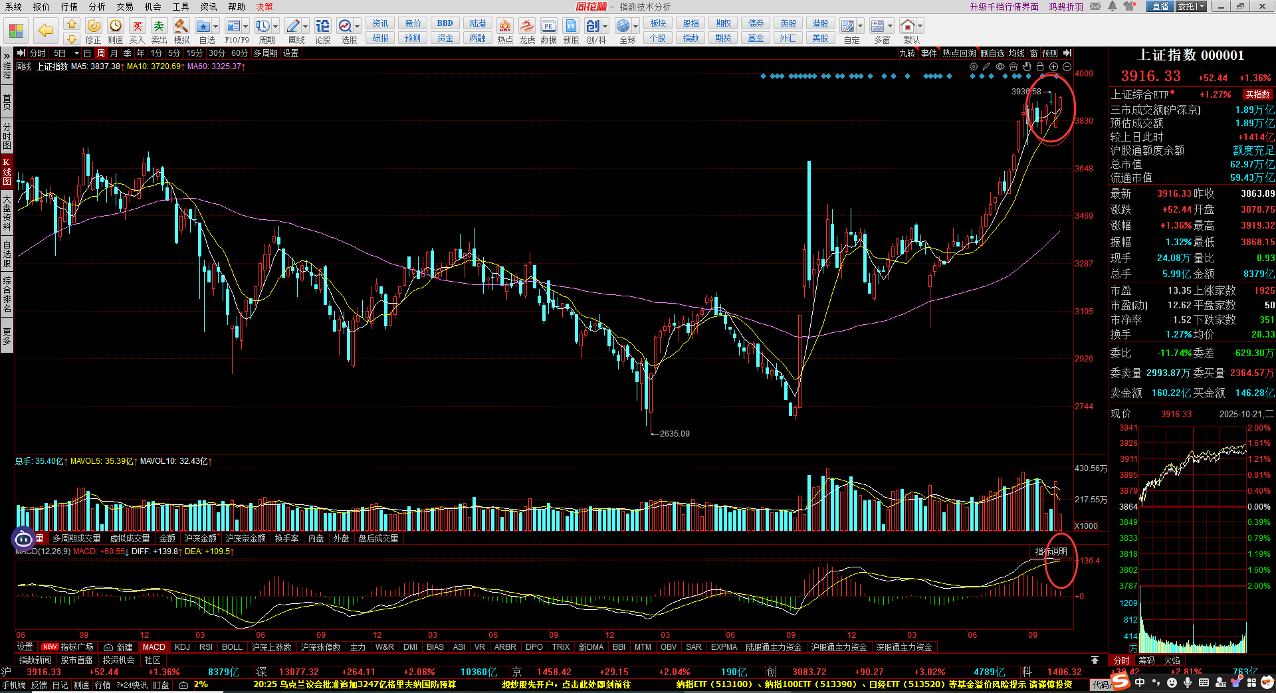Open the 热点 hot topics icon
Screen dimensions: 1276x693
tap(505, 26)
